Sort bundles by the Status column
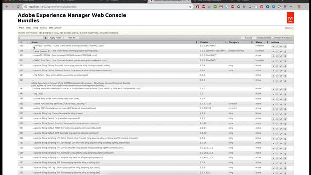The image size is (311, 175). click(261, 42)
